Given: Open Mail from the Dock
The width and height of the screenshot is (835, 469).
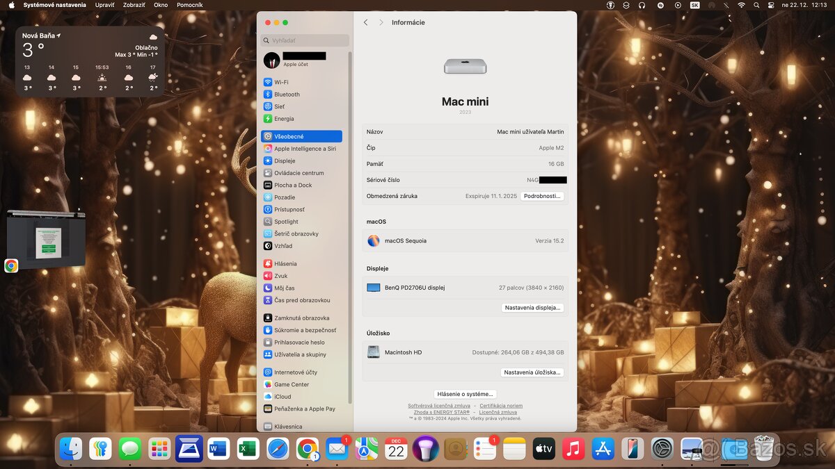Looking at the screenshot, I should pos(337,449).
